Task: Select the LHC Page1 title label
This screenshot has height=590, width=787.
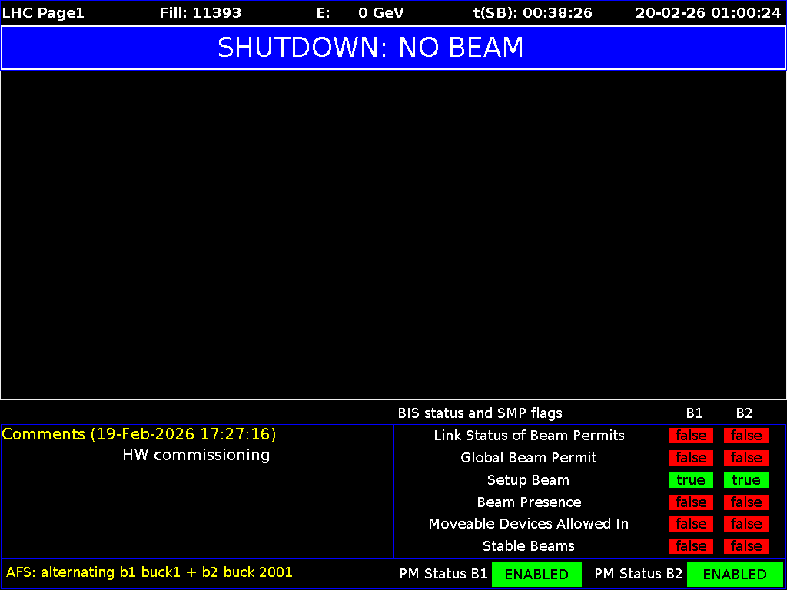Action: (x=42, y=12)
